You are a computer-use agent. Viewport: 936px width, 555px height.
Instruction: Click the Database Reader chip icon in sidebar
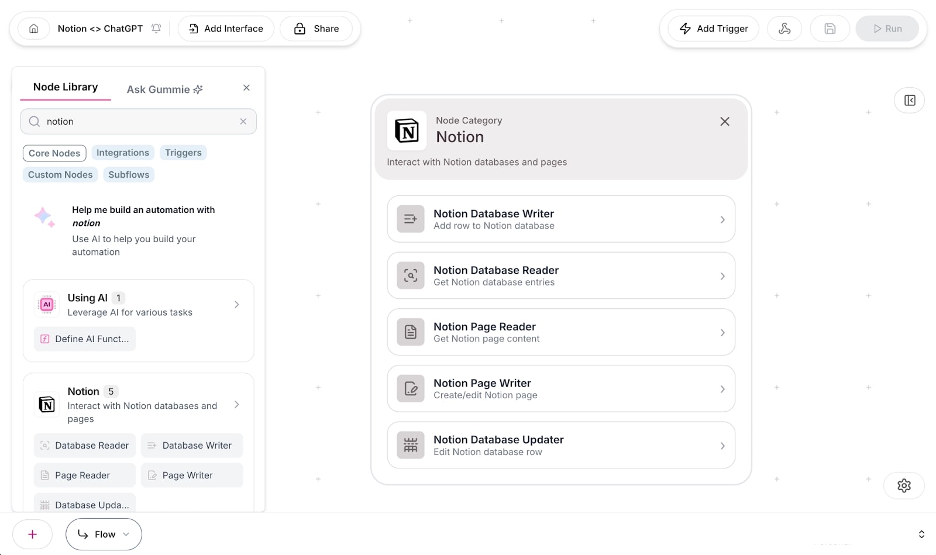pos(44,446)
